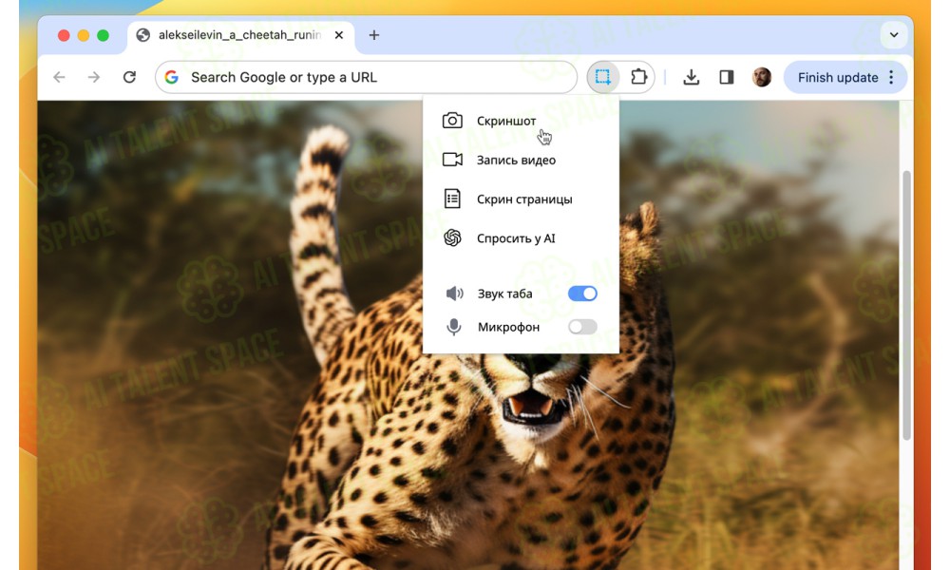Screen dimensions: 950x570
Task: Select Скрин страницы menu item
Action: pos(521,199)
